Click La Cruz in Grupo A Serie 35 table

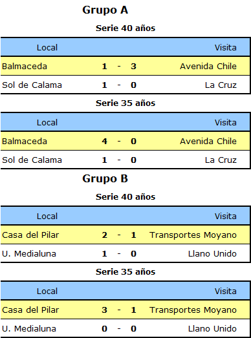point(221,160)
